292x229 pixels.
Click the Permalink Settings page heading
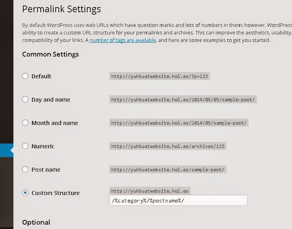(x=62, y=9)
